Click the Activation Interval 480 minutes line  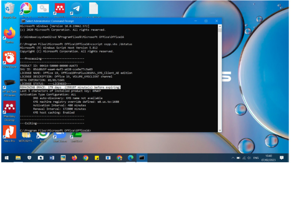pos(59,105)
